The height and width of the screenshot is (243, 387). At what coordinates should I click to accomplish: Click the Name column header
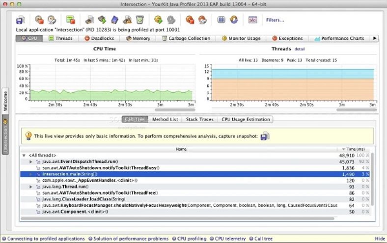click(x=181, y=149)
